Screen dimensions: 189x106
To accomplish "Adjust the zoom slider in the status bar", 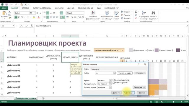I will pos(173,102).
